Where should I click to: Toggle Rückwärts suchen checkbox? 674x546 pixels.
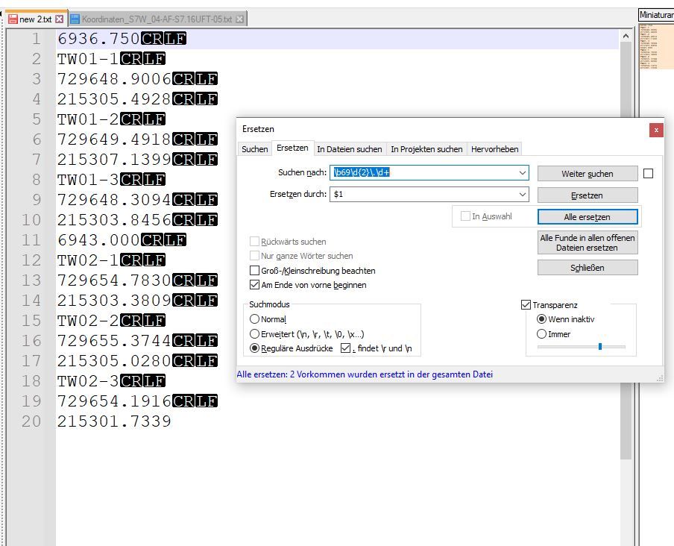254,242
